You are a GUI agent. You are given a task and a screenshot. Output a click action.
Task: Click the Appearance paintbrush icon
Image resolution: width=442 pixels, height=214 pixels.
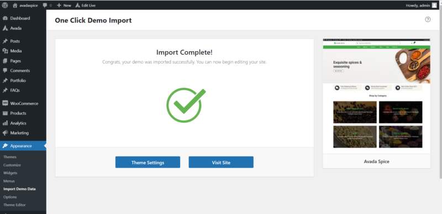point(5,146)
